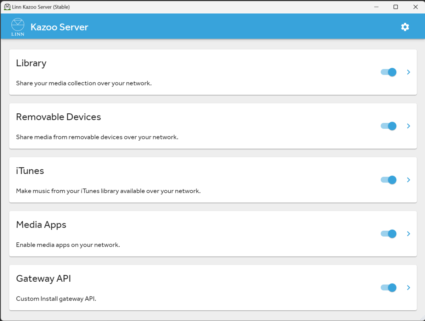Minimize the Kazoo Server window
The width and height of the screenshot is (425, 321).
click(x=376, y=7)
